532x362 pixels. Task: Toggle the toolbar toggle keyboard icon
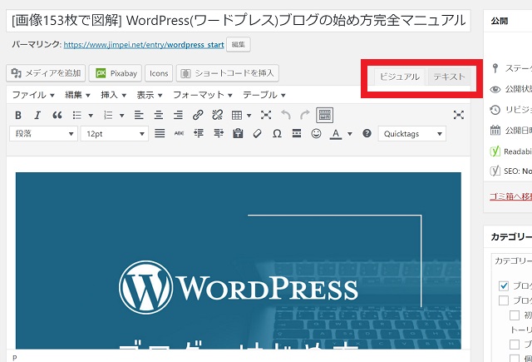[324, 115]
